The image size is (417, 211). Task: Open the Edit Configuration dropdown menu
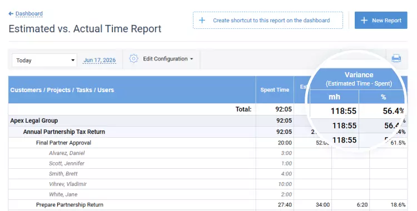click(168, 59)
